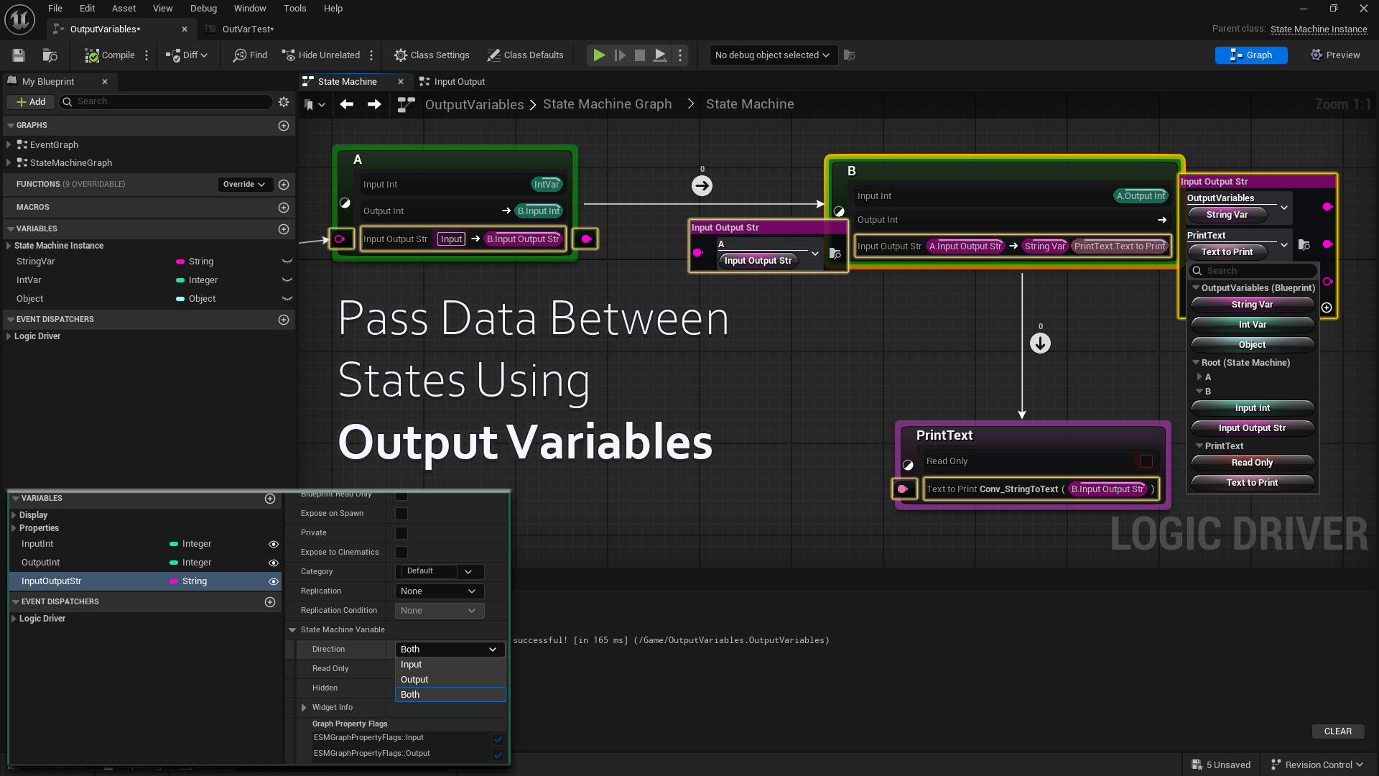The image size is (1379, 776).
Task: Select Text to Print under PrintText list
Action: [x=1252, y=483]
